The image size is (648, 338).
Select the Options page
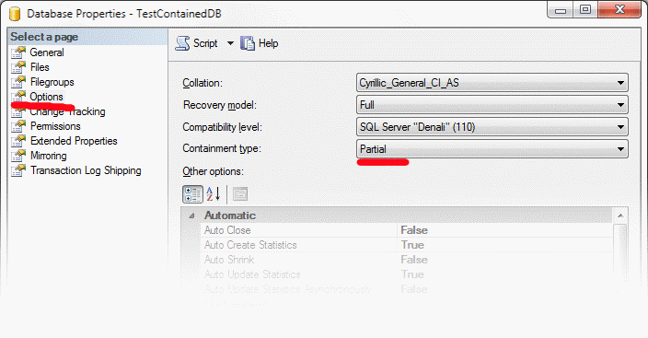click(46, 97)
